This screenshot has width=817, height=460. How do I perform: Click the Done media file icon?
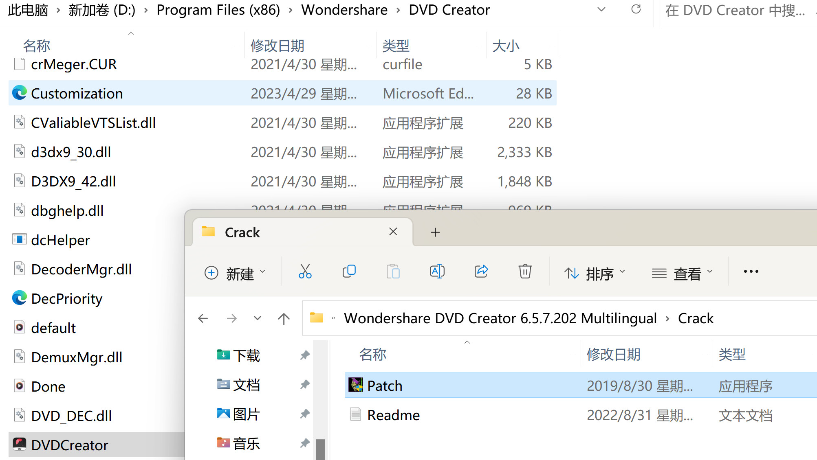(20, 386)
